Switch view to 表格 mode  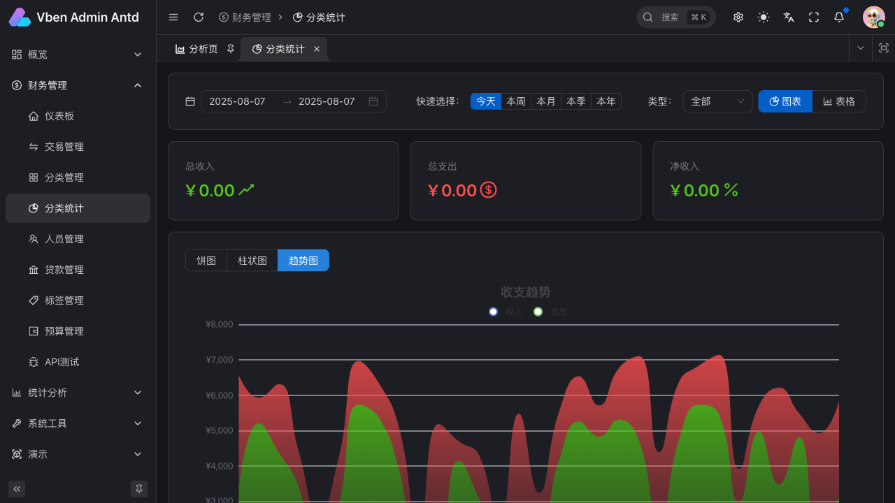coord(839,101)
